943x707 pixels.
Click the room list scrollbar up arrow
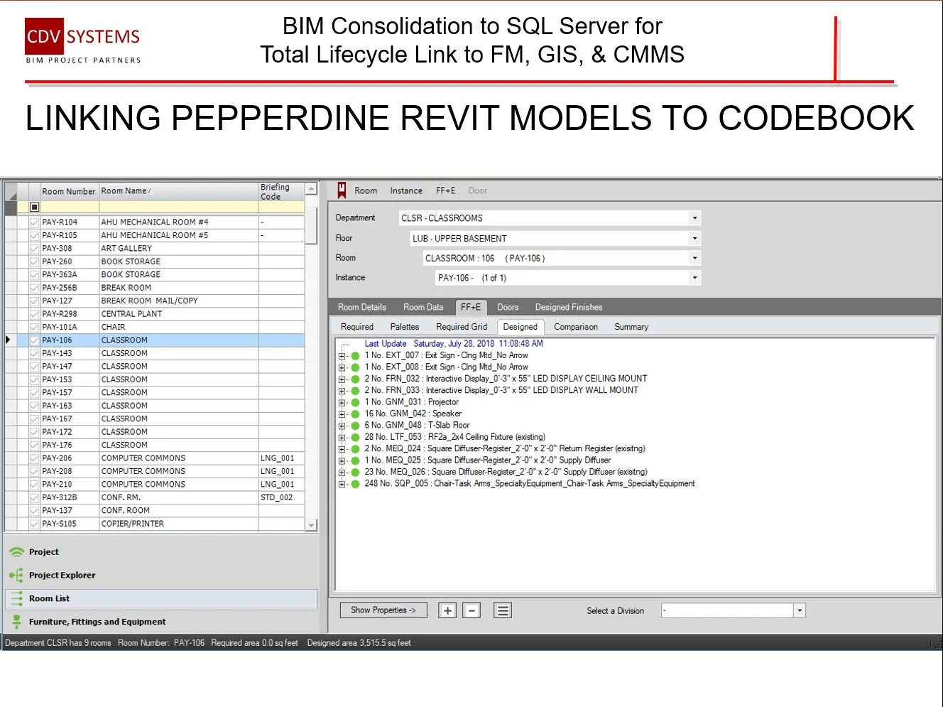[311, 188]
